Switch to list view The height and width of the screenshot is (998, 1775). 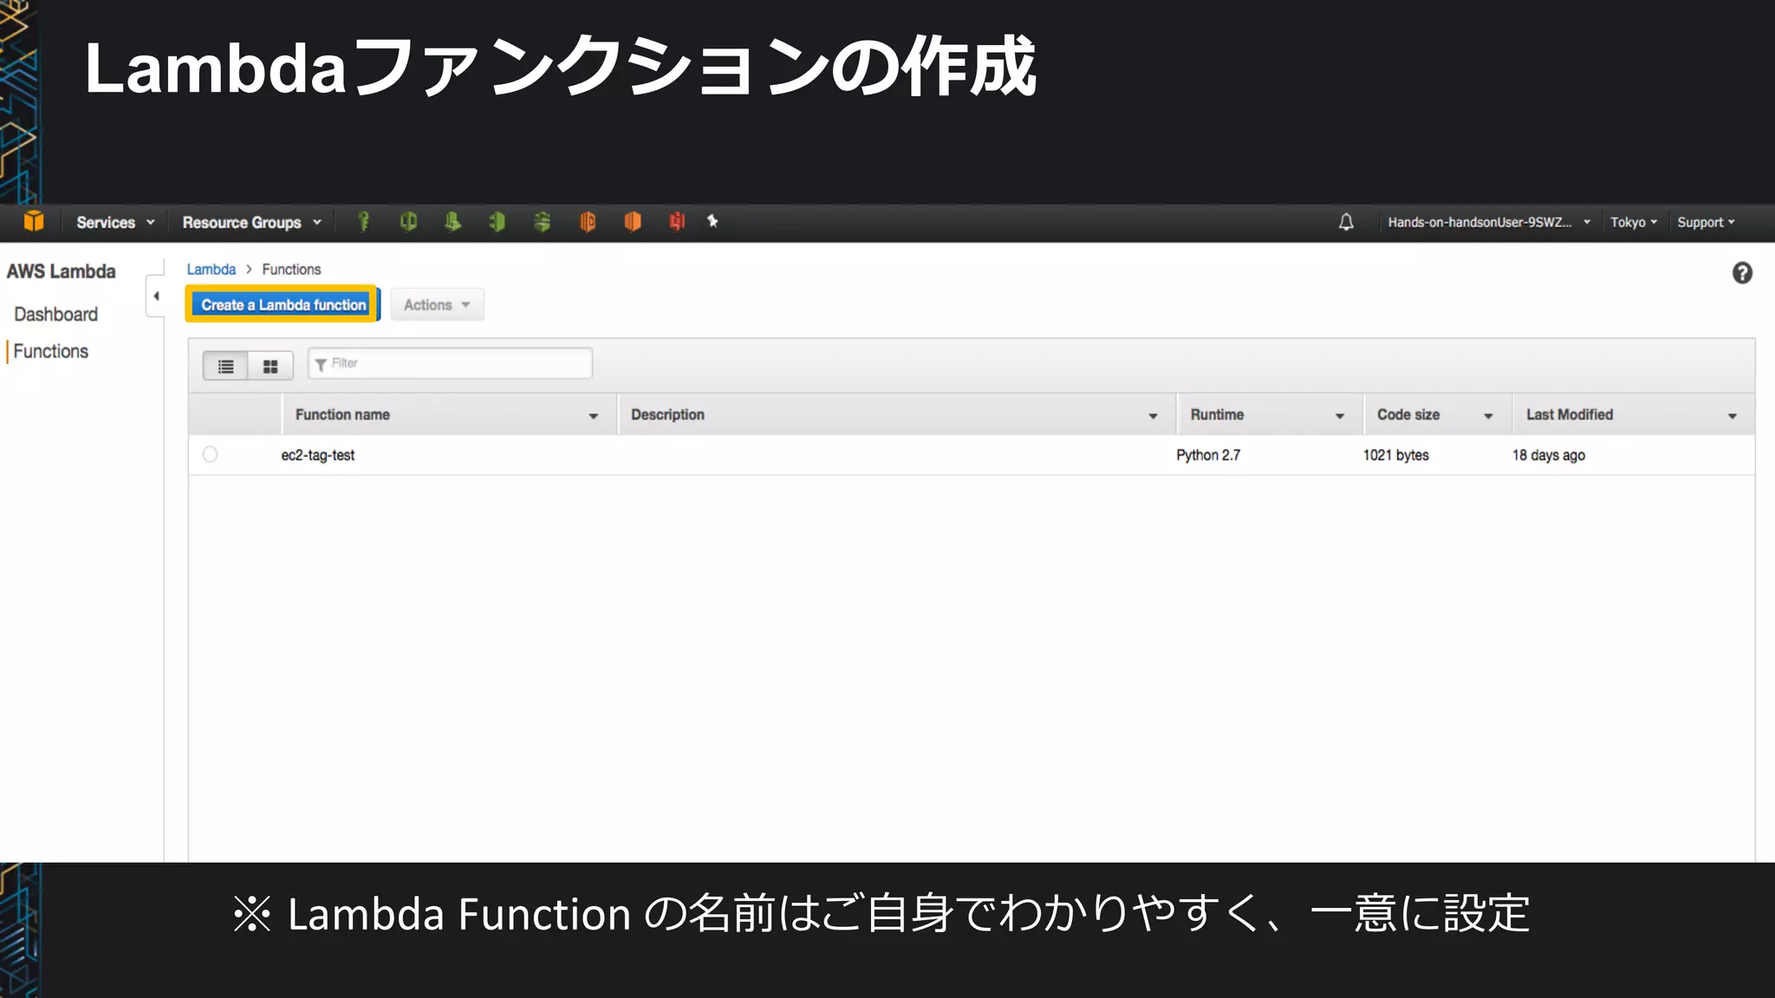225,366
